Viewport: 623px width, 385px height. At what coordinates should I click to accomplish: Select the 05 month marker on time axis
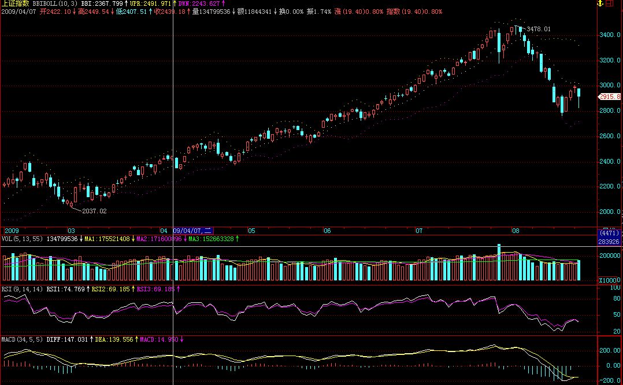pos(251,231)
